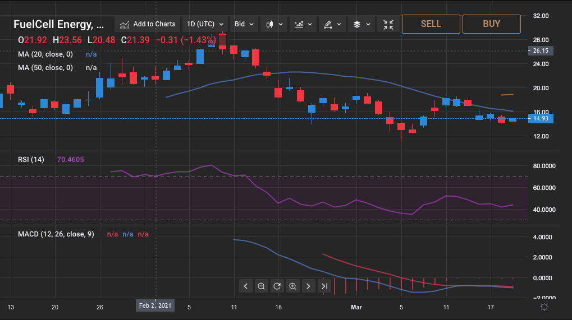Select the RSI (14) indicator label
The width and height of the screenshot is (572, 320).
coord(31,159)
